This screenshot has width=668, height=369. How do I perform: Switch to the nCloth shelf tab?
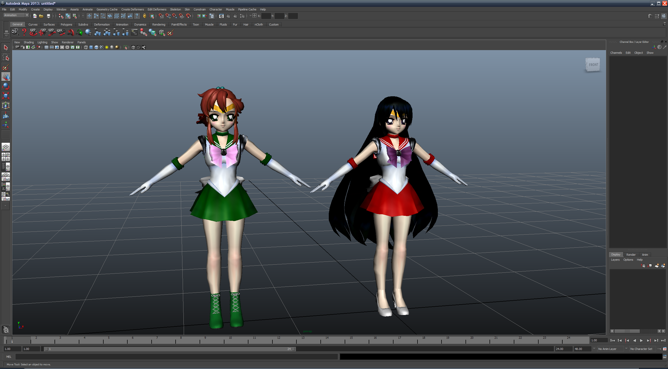pos(259,25)
